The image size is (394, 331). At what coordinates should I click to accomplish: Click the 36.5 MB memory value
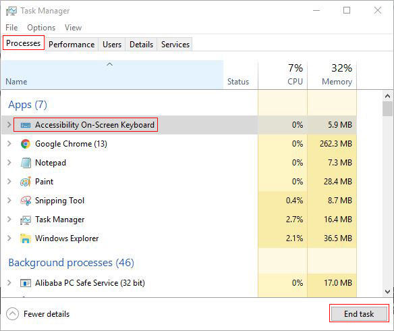pos(338,238)
